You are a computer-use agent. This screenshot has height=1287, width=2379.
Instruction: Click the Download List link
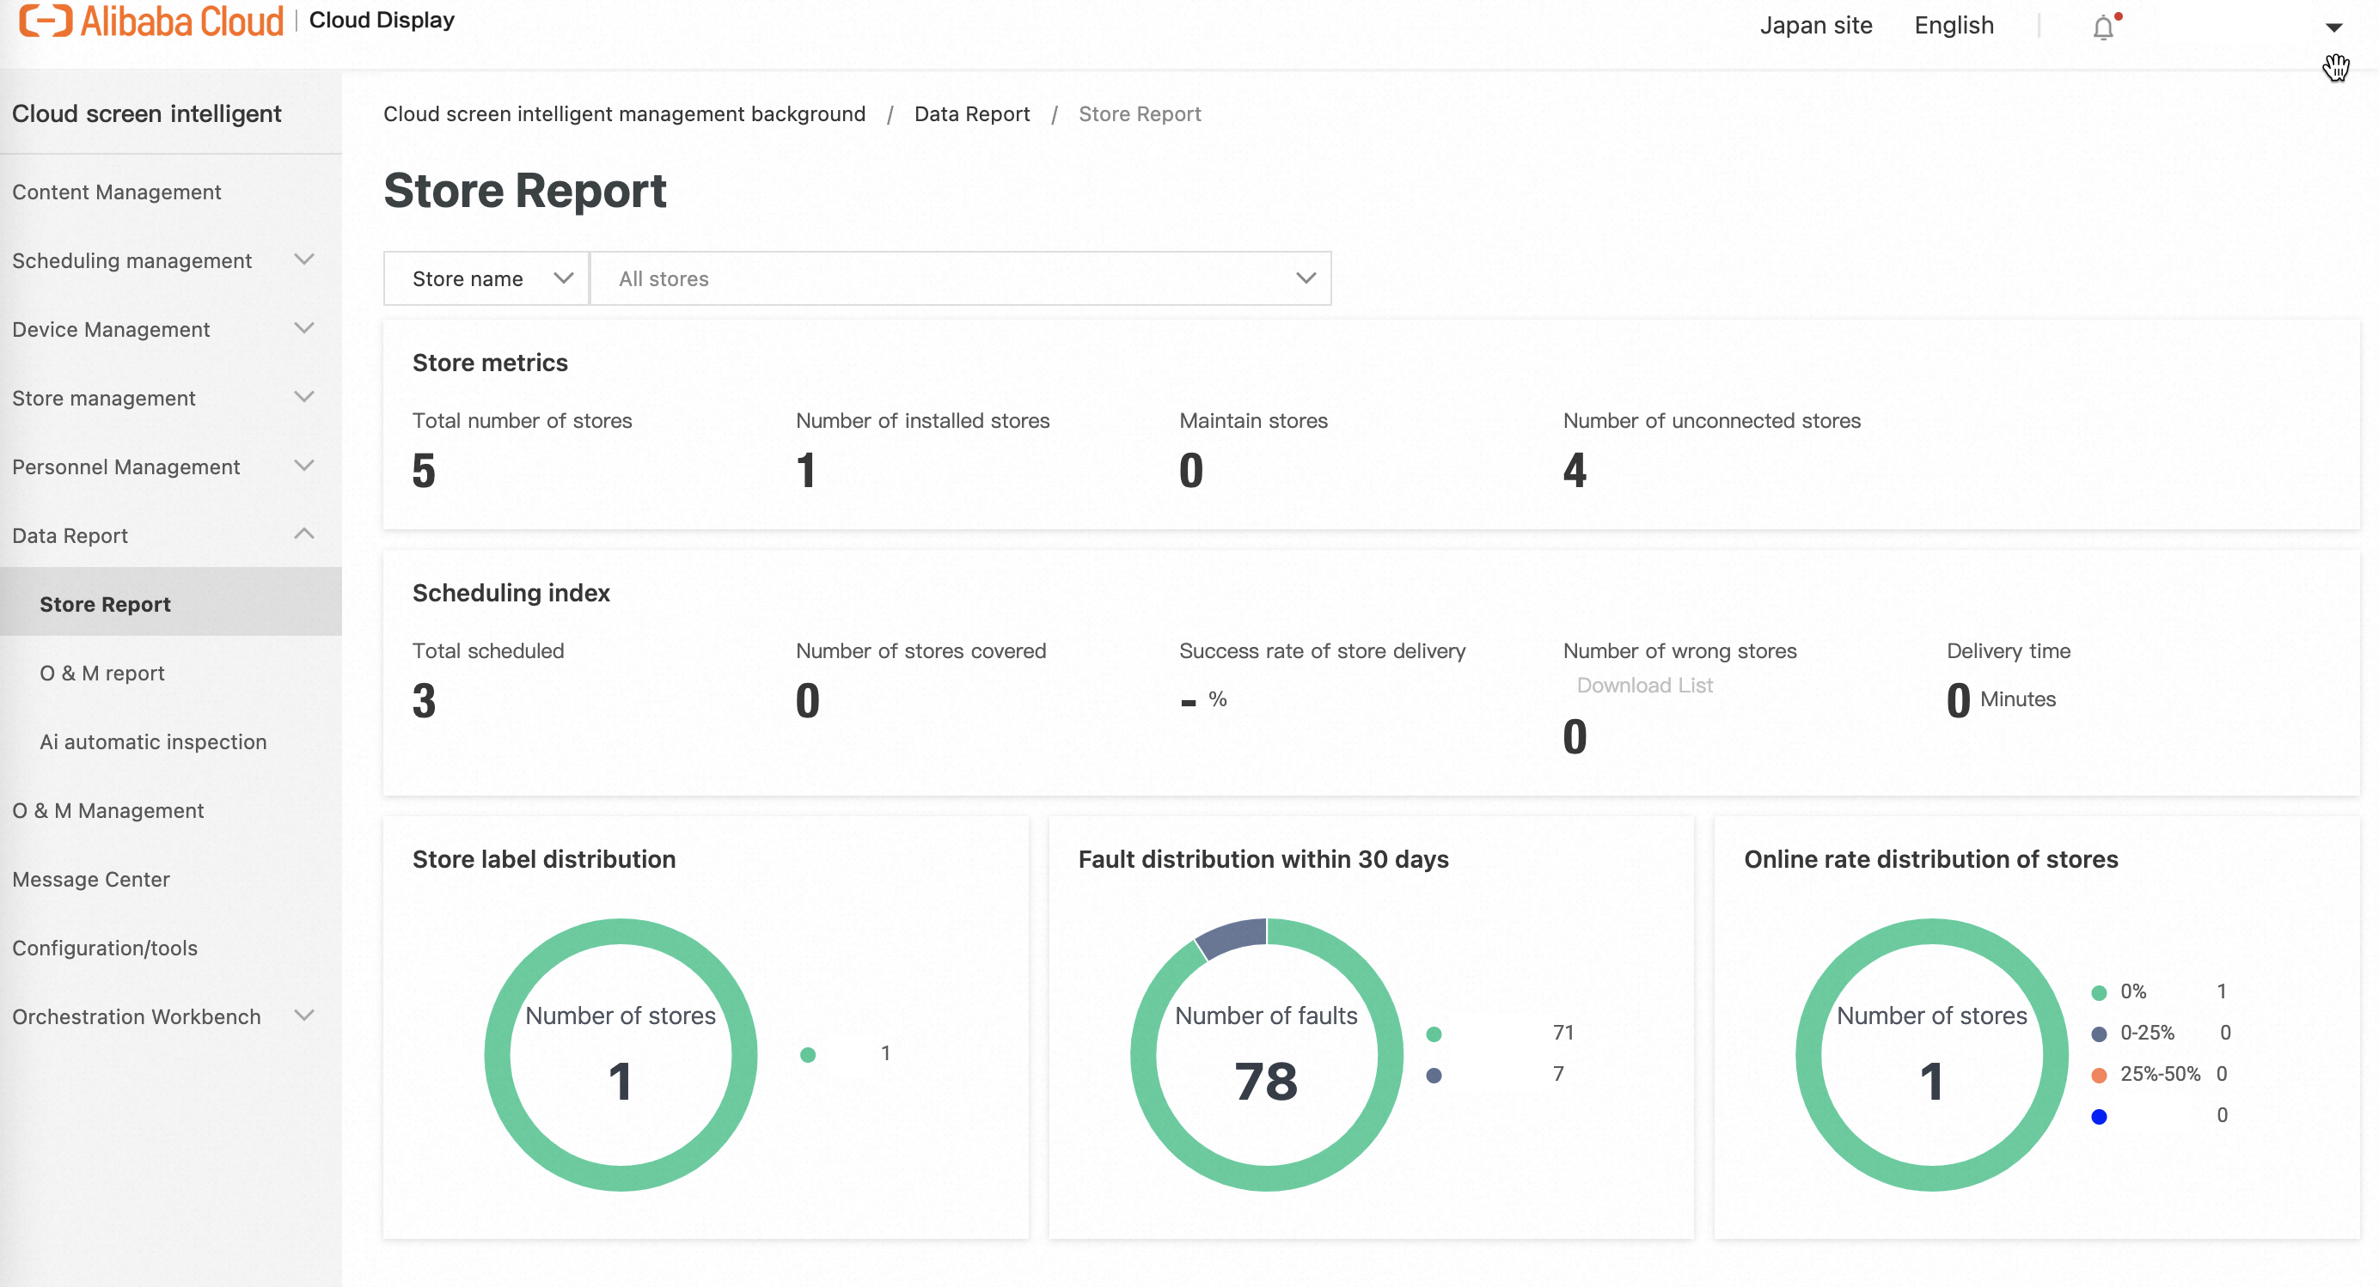(1644, 685)
